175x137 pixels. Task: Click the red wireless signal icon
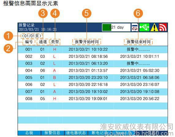163,27
